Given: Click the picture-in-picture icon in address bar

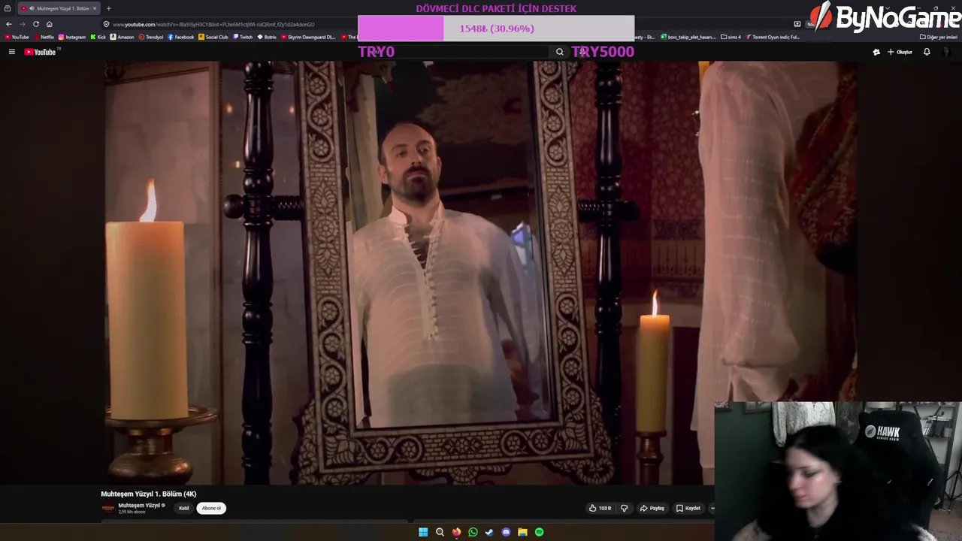Looking at the screenshot, I should (x=797, y=24).
